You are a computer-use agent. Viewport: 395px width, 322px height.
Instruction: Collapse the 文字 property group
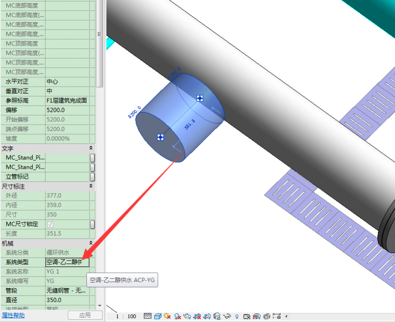91,148
